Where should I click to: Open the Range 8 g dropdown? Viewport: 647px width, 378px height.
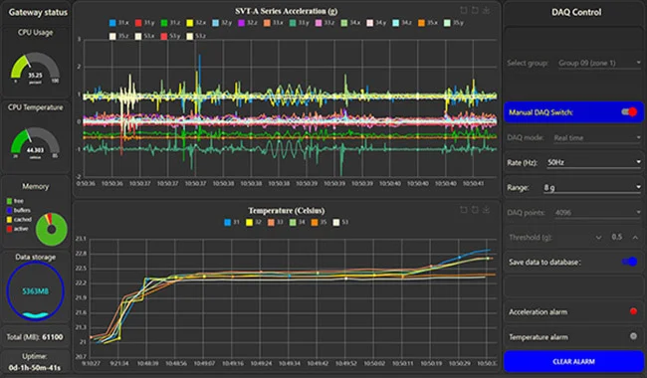click(592, 188)
